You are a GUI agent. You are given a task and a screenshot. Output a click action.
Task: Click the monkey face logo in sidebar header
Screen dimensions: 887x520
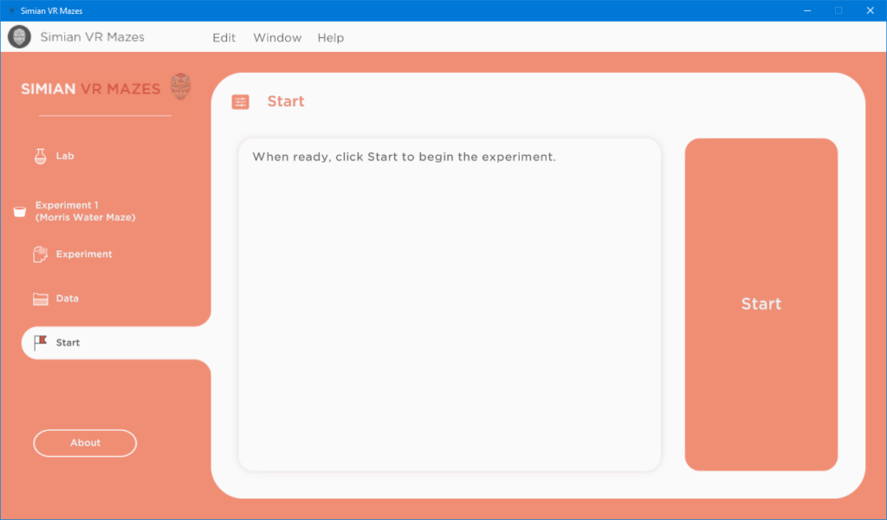tap(180, 87)
